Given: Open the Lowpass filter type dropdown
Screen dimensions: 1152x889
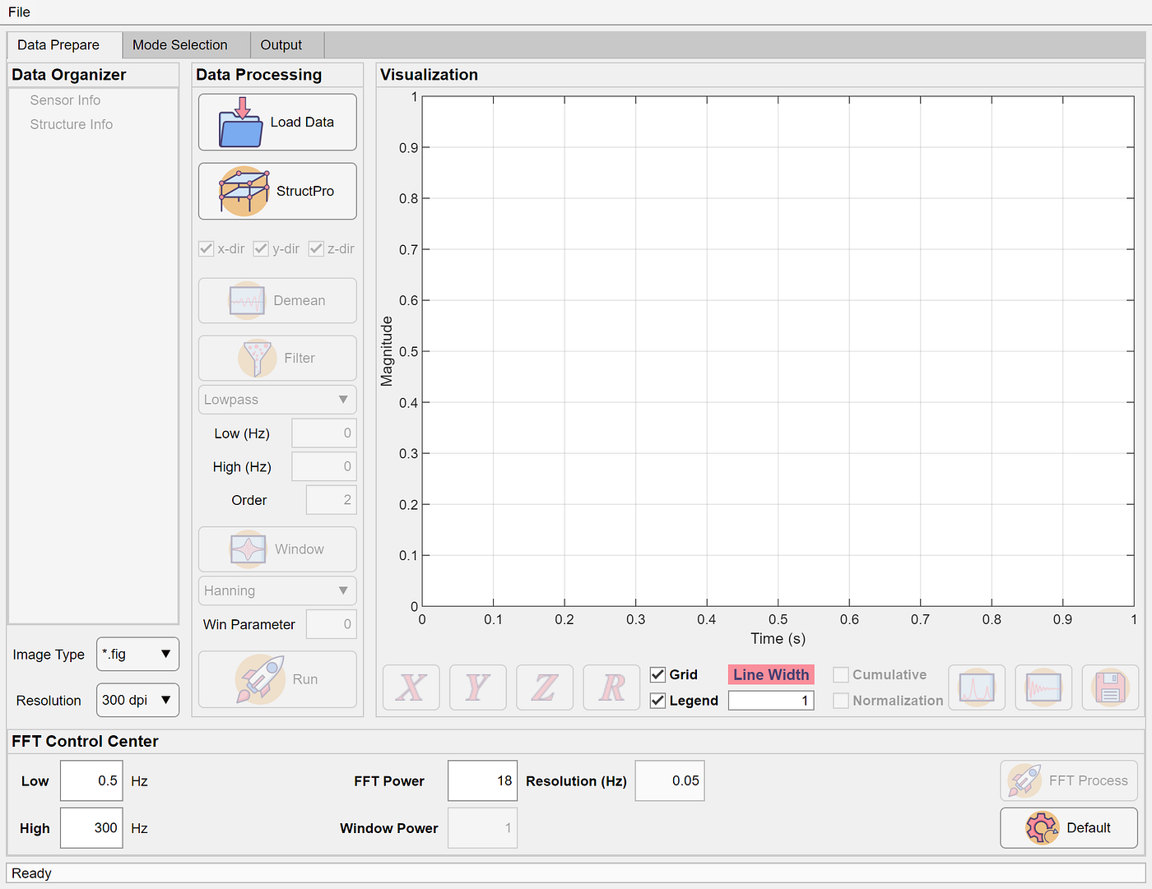Looking at the screenshot, I should [277, 400].
